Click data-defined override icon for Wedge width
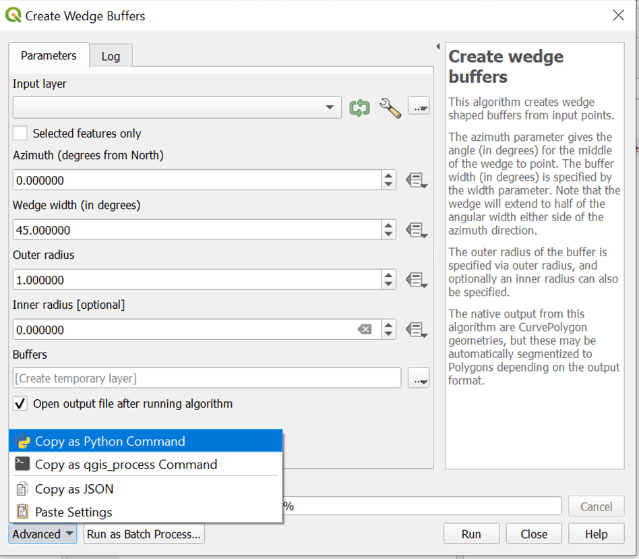This screenshot has width=639, height=559. point(417,231)
